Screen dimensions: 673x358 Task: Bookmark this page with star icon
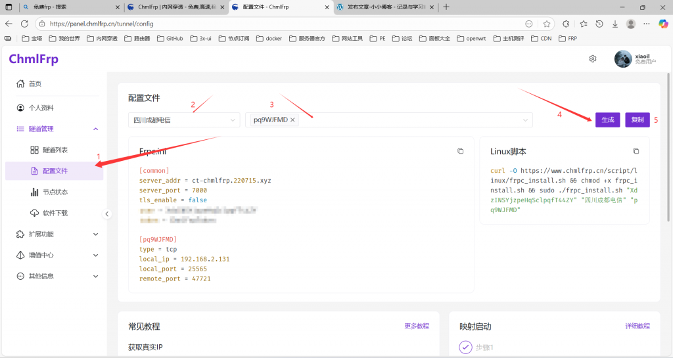[547, 24]
